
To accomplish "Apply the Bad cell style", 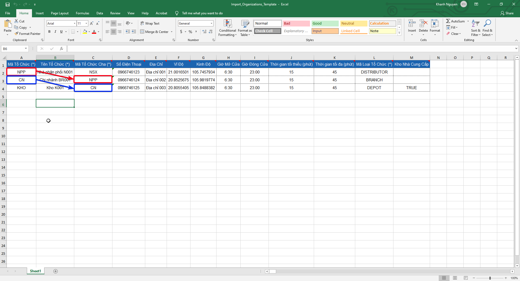I will click(296, 24).
